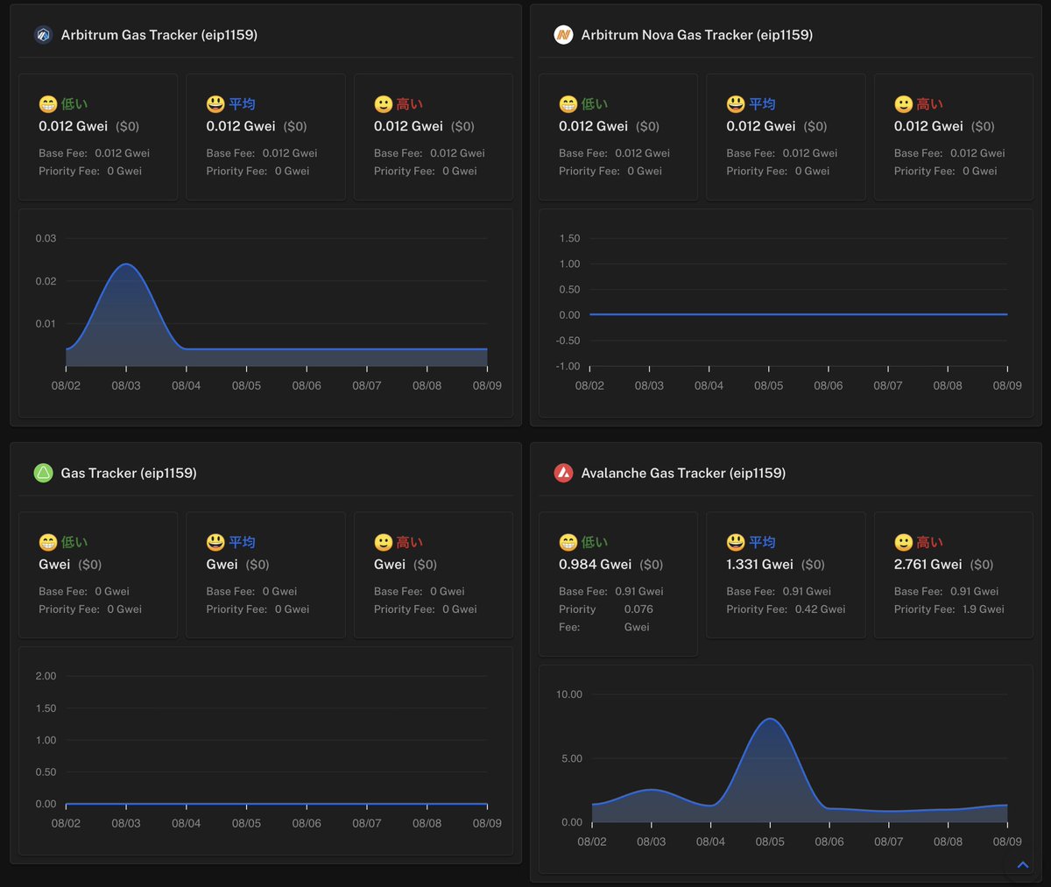Click the Arbitrum Nova logo icon
Screen dimensions: 1051x887
(x=563, y=35)
